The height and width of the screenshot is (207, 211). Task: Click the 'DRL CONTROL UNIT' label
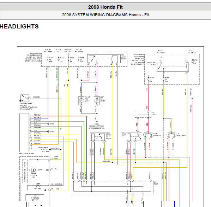tap(27, 153)
